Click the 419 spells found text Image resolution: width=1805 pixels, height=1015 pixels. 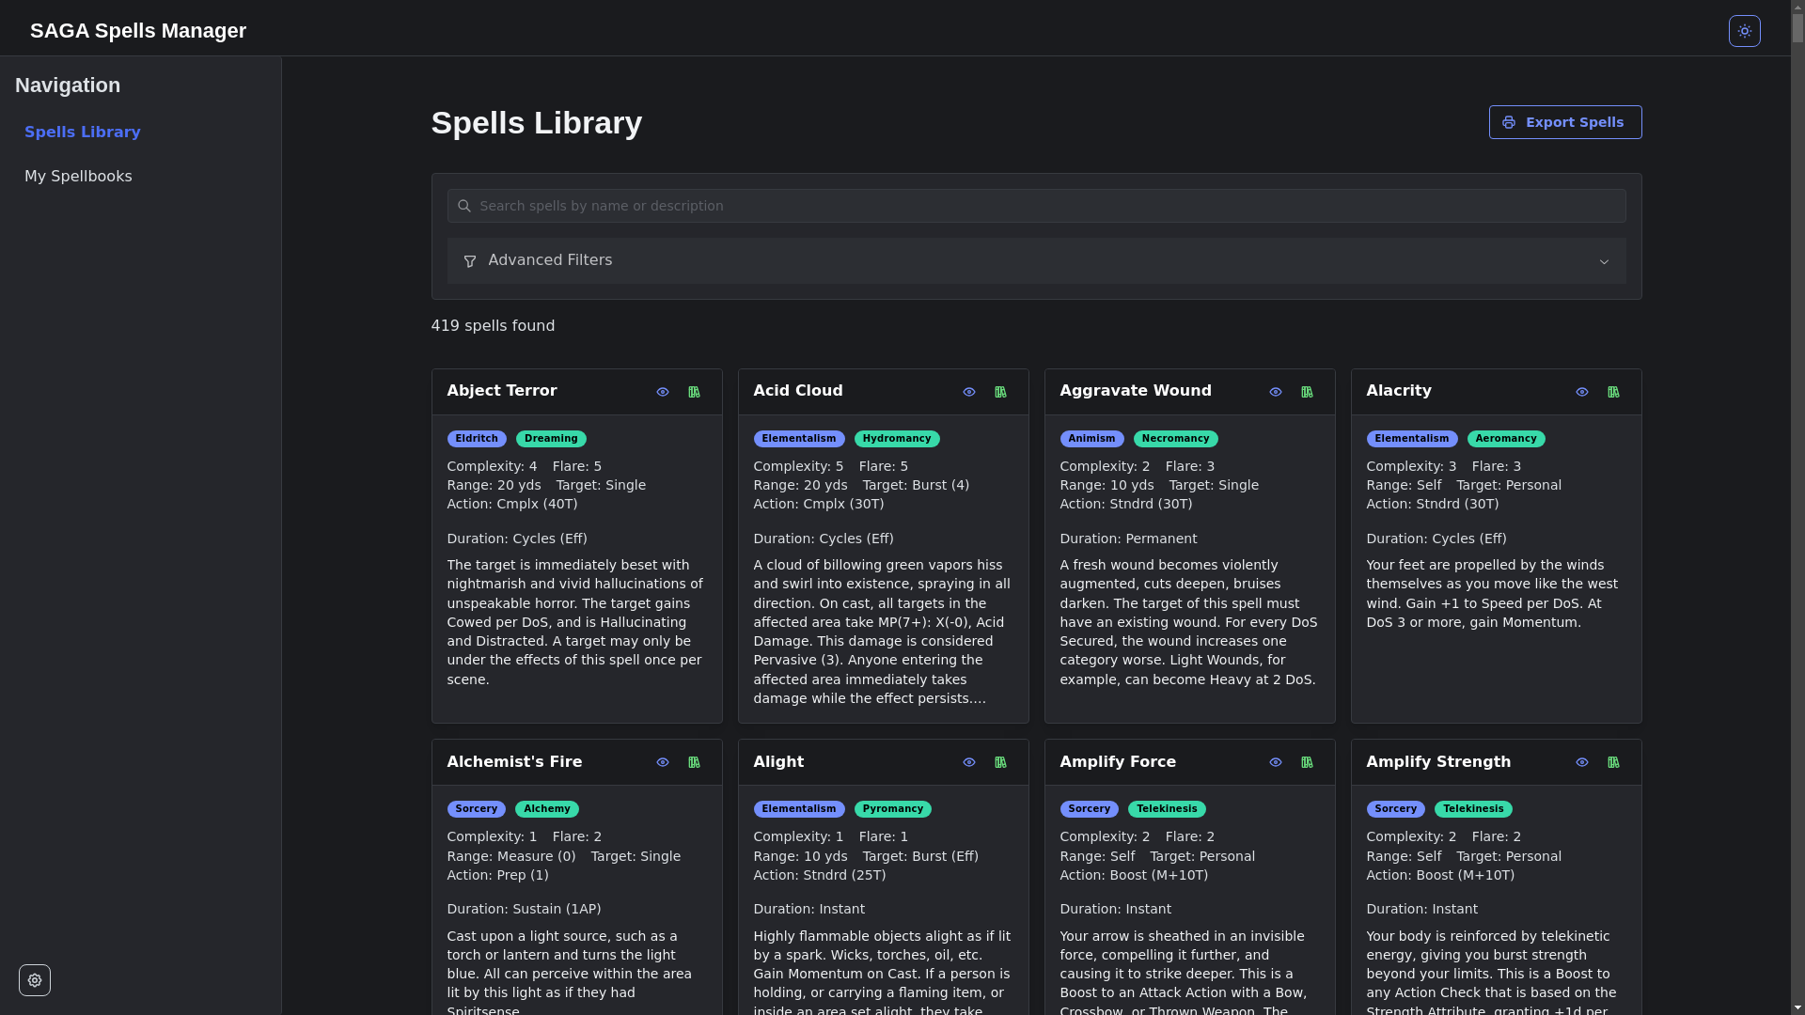click(x=493, y=326)
